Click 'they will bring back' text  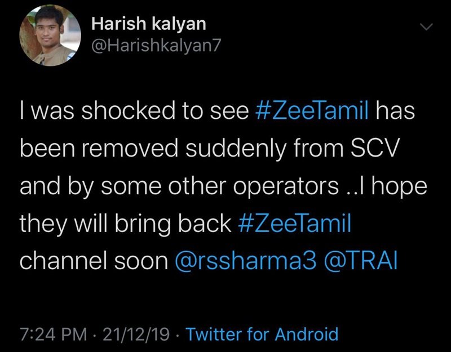tap(124, 225)
